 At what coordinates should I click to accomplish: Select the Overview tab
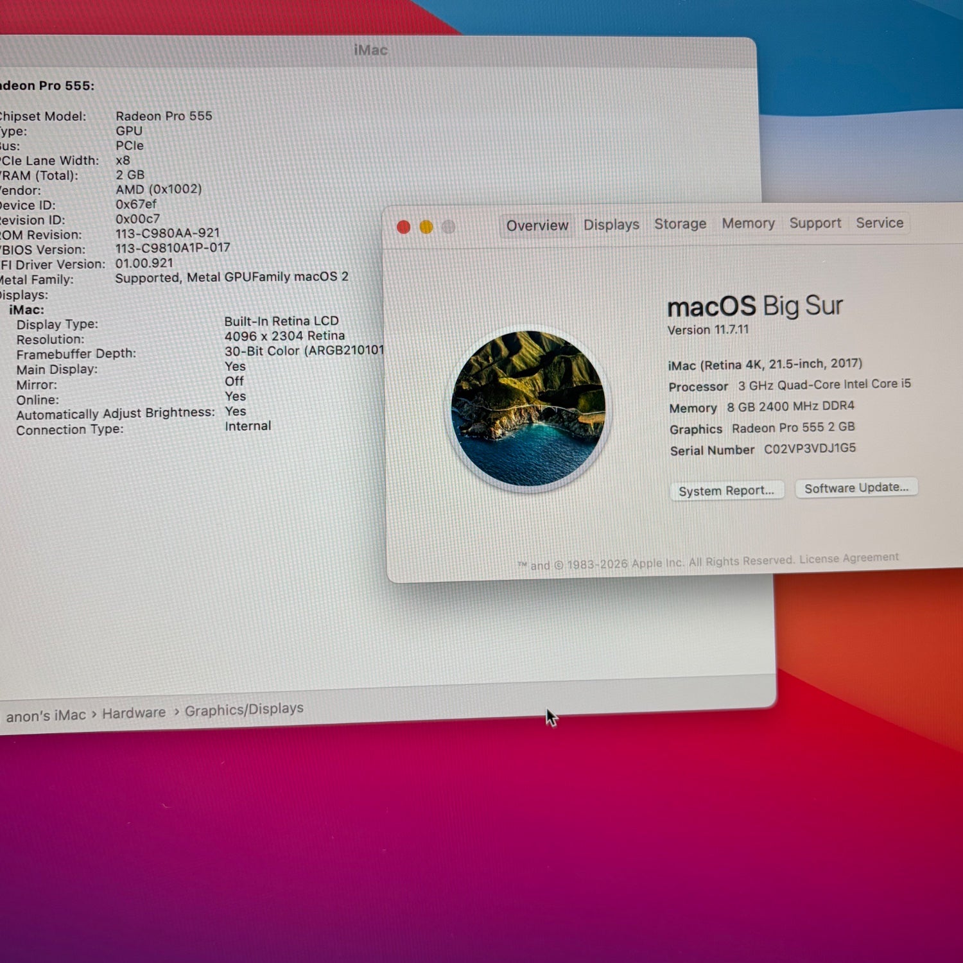coord(537,226)
